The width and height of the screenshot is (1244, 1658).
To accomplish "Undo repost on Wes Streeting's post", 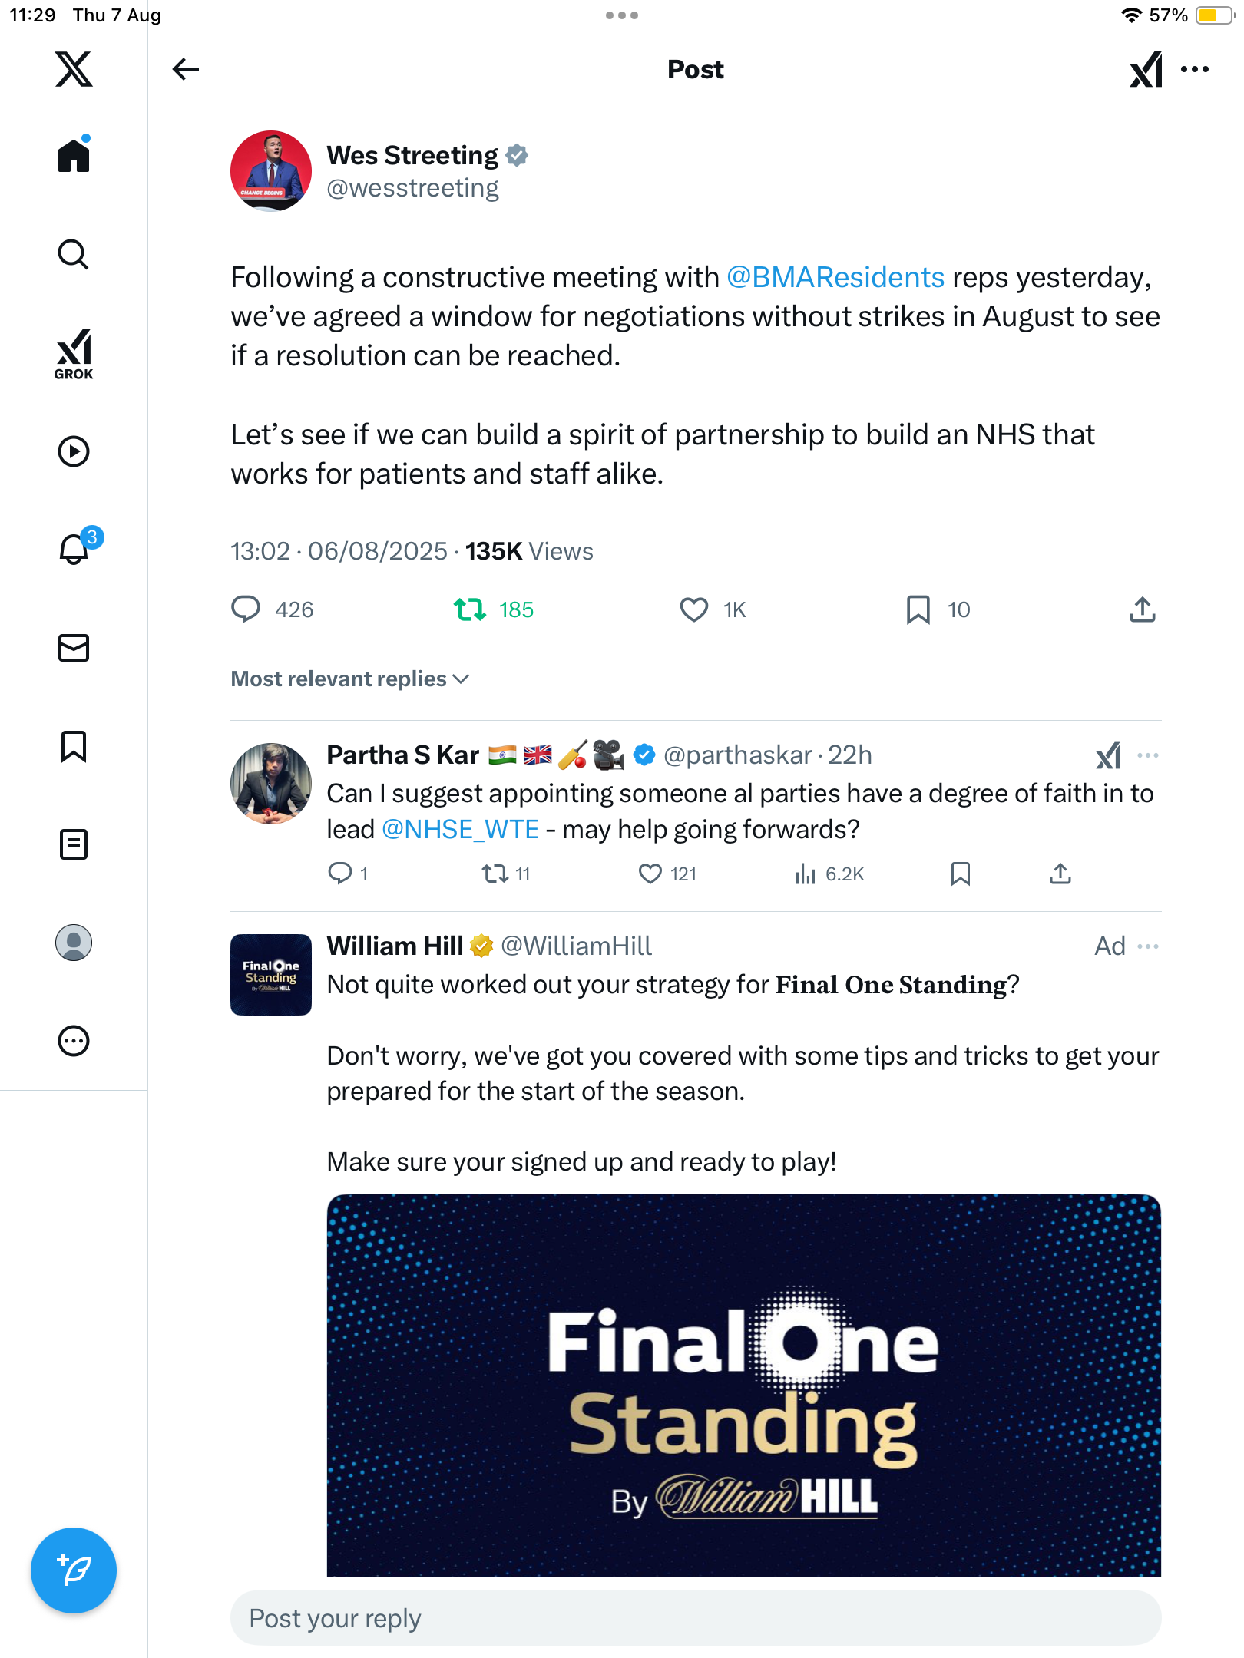I will 469,609.
